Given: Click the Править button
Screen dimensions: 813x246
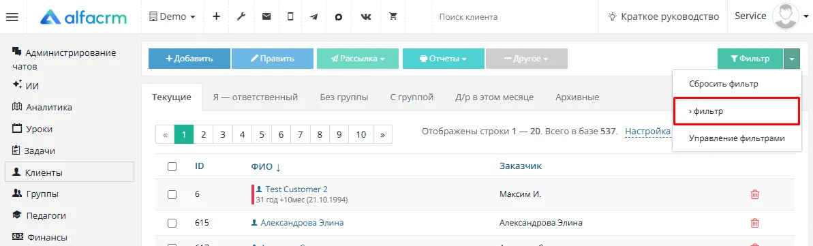Looking at the screenshot, I should click(273, 59).
